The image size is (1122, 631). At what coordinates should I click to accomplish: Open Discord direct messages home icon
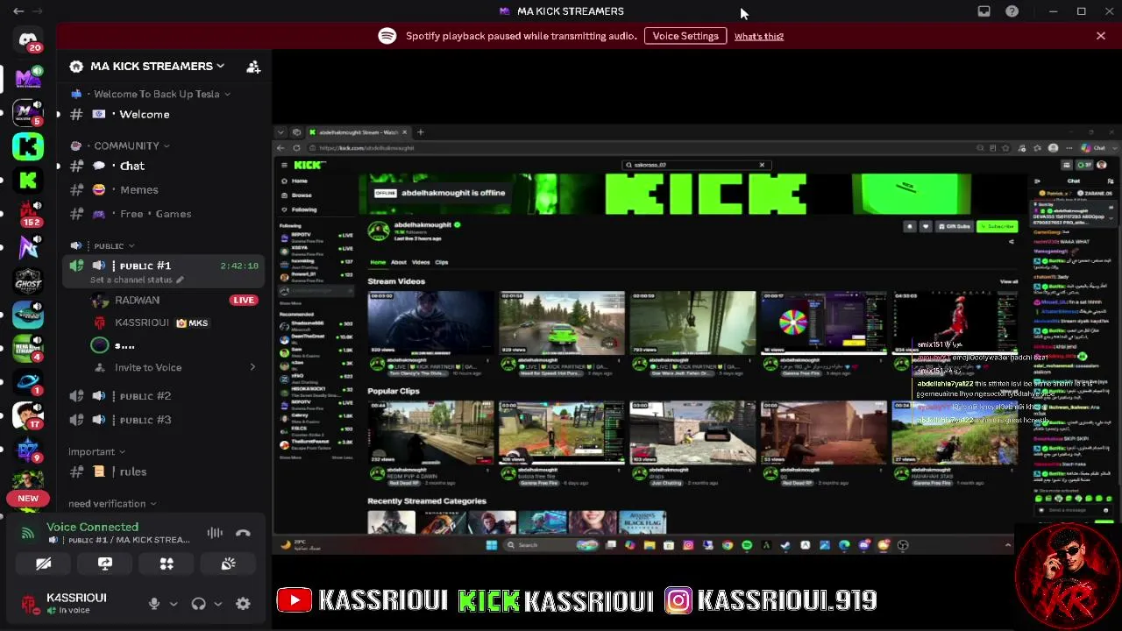[28, 39]
